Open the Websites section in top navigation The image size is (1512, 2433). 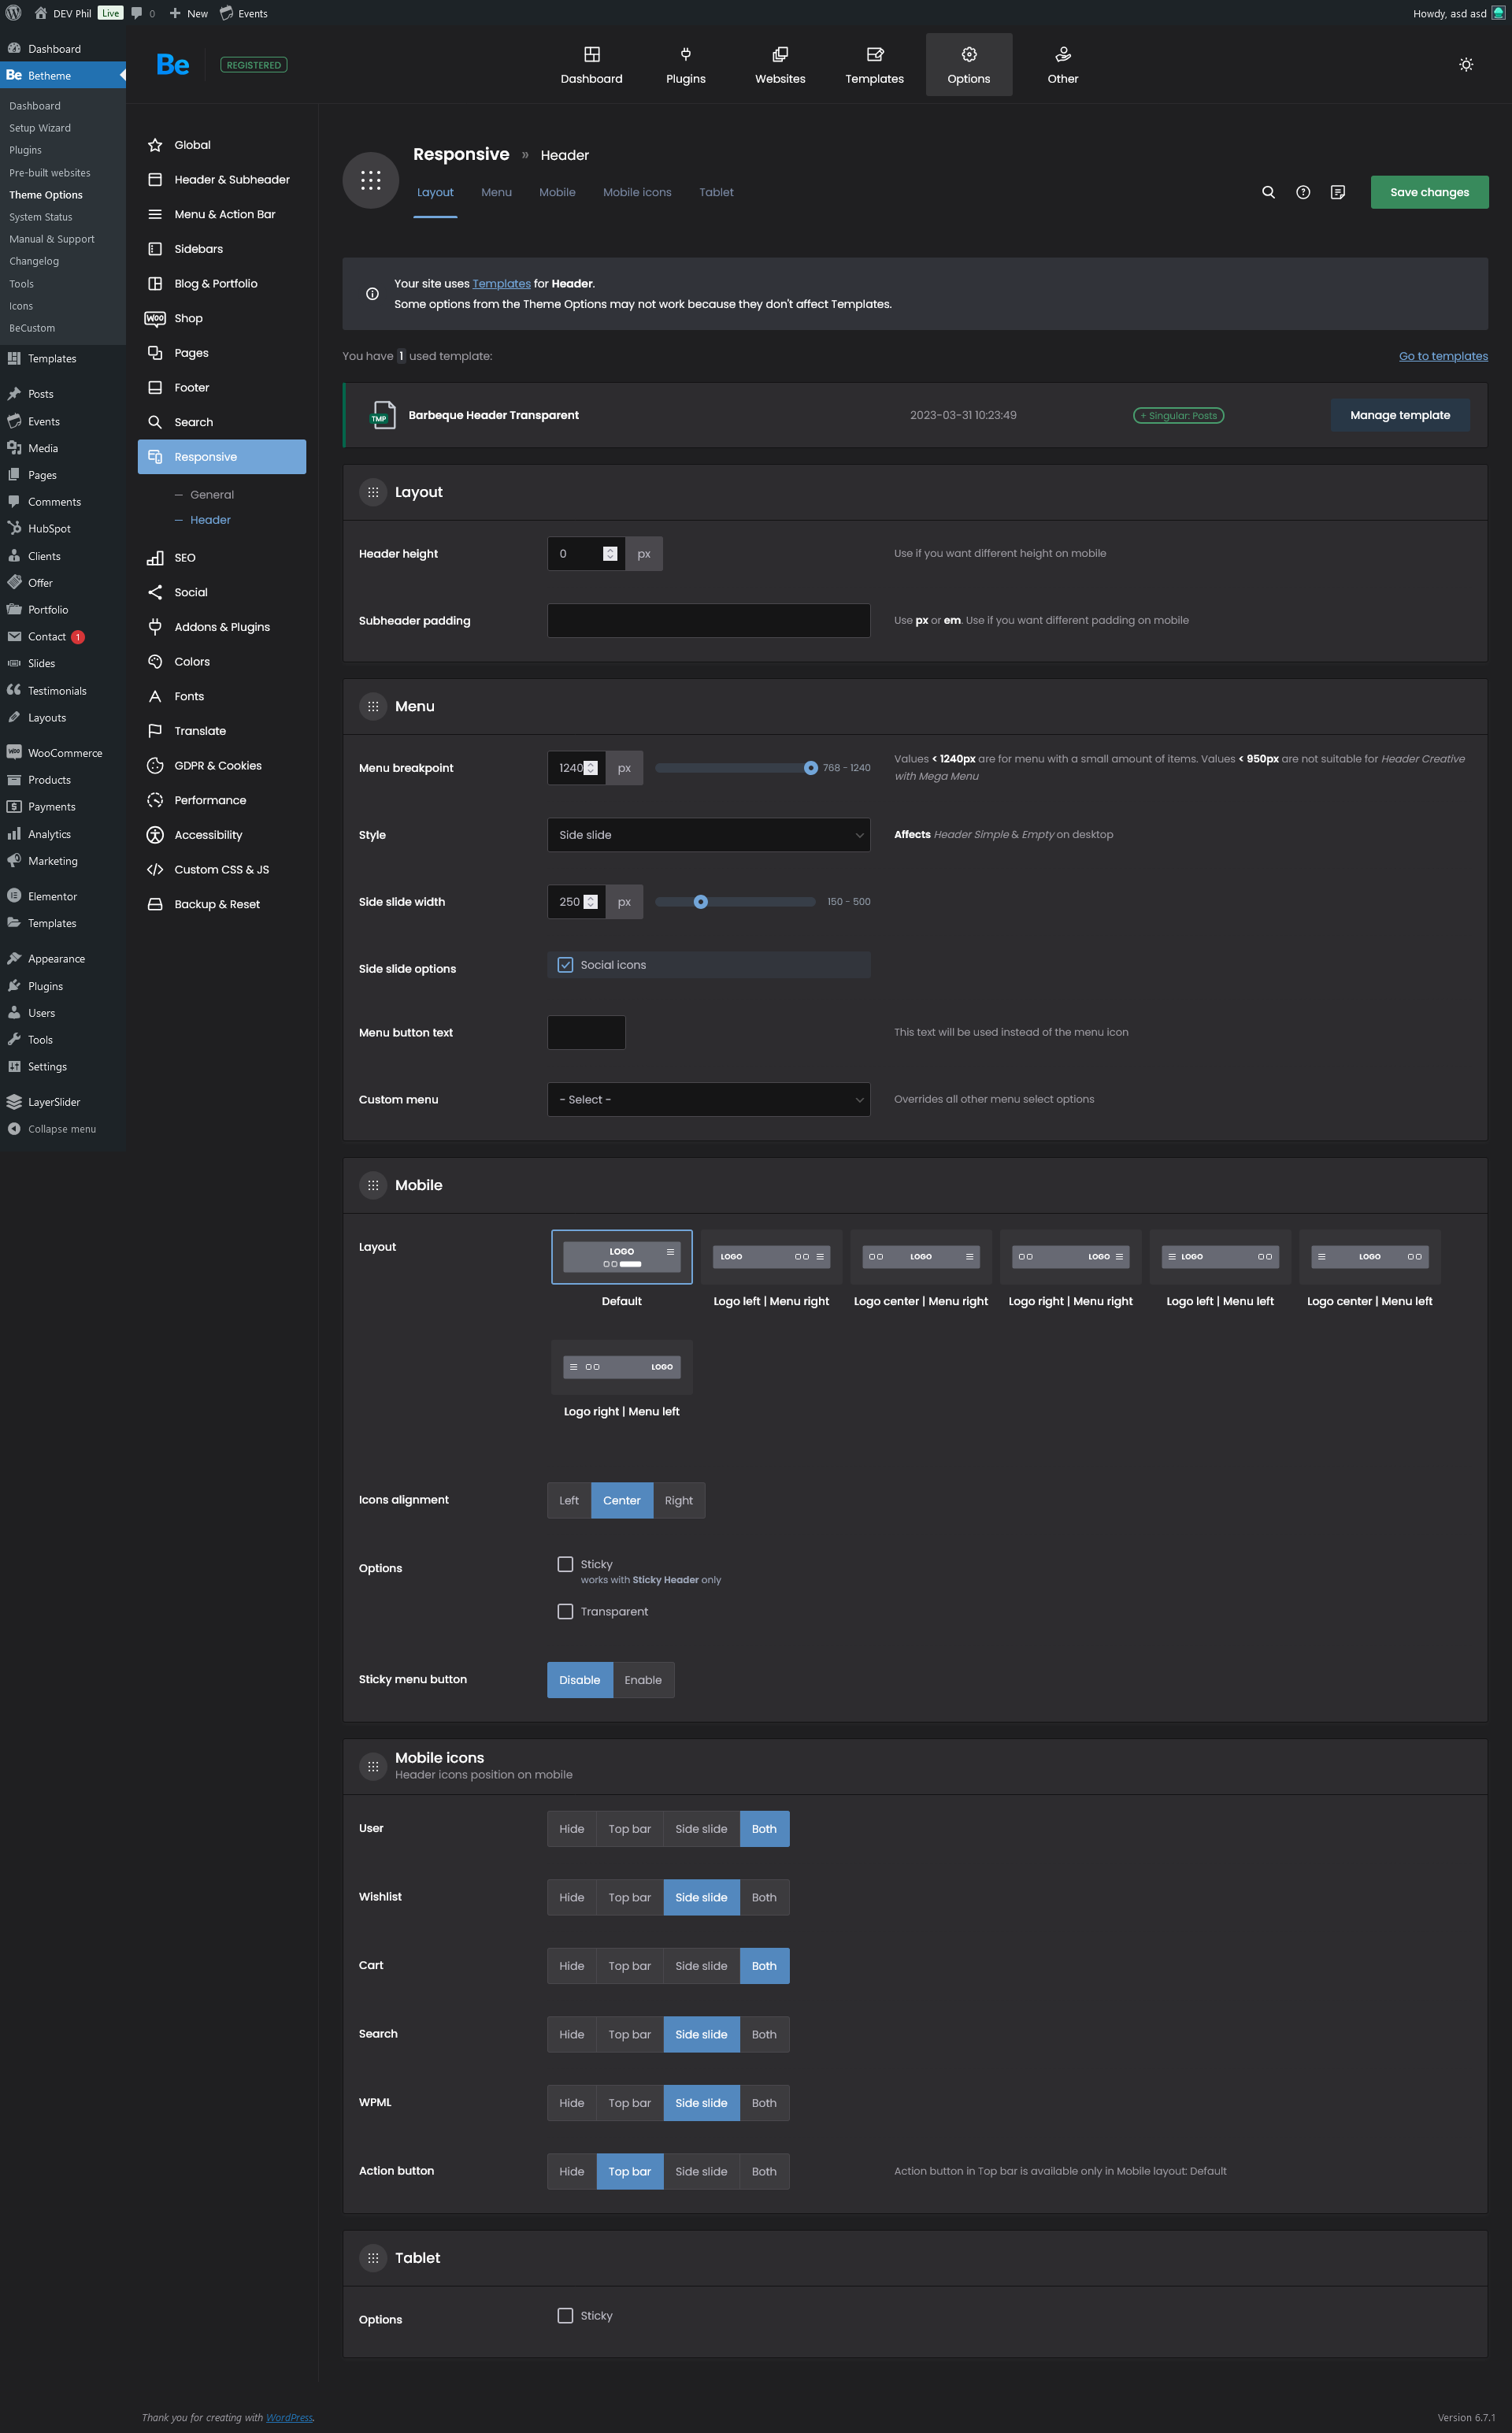point(780,65)
